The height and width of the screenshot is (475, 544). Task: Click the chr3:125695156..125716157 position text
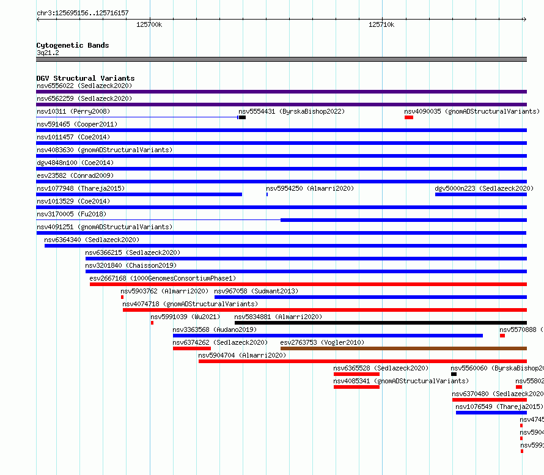point(83,13)
